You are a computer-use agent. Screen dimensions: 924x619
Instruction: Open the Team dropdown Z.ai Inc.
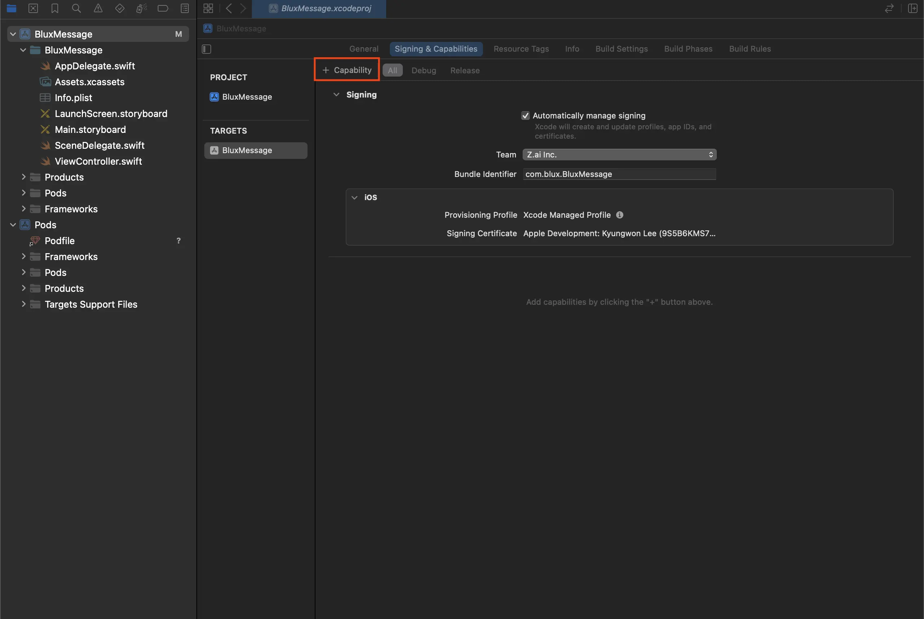pos(619,154)
